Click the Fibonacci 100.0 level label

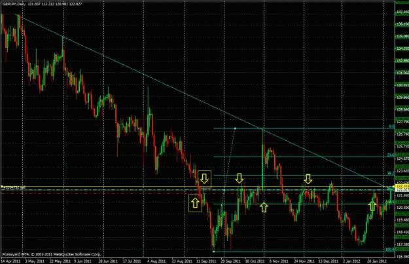pyautogui.click(x=390, y=250)
